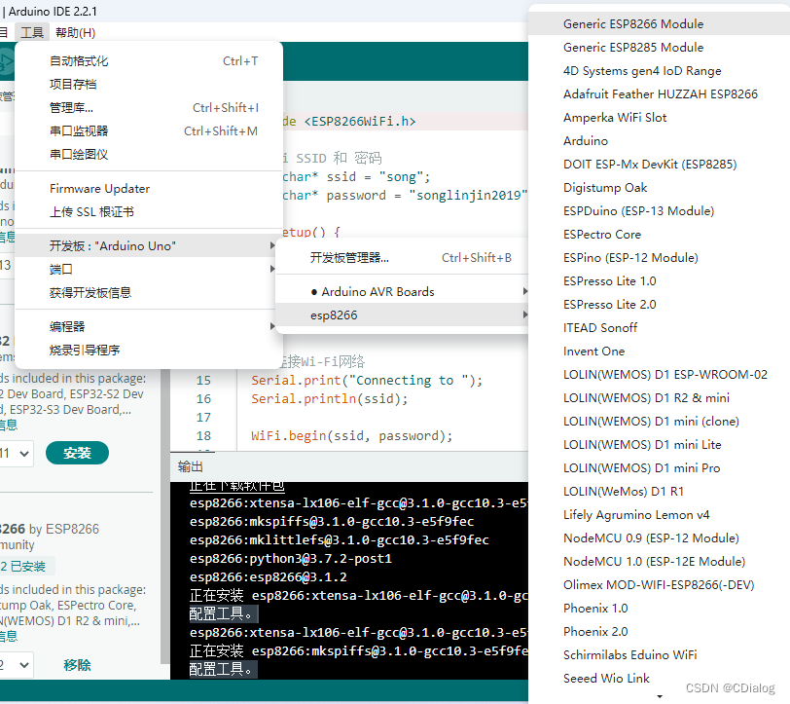This screenshot has height=704, width=790.
Task: Select LOLIN(WEMOS) D1 R2 & mini
Action: (659, 398)
